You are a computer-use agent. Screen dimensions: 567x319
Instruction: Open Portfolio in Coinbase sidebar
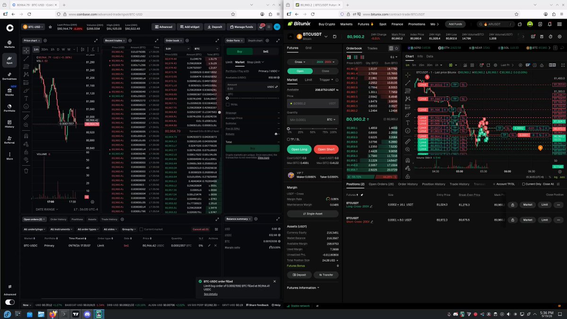pyautogui.click(x=9, y=107)
